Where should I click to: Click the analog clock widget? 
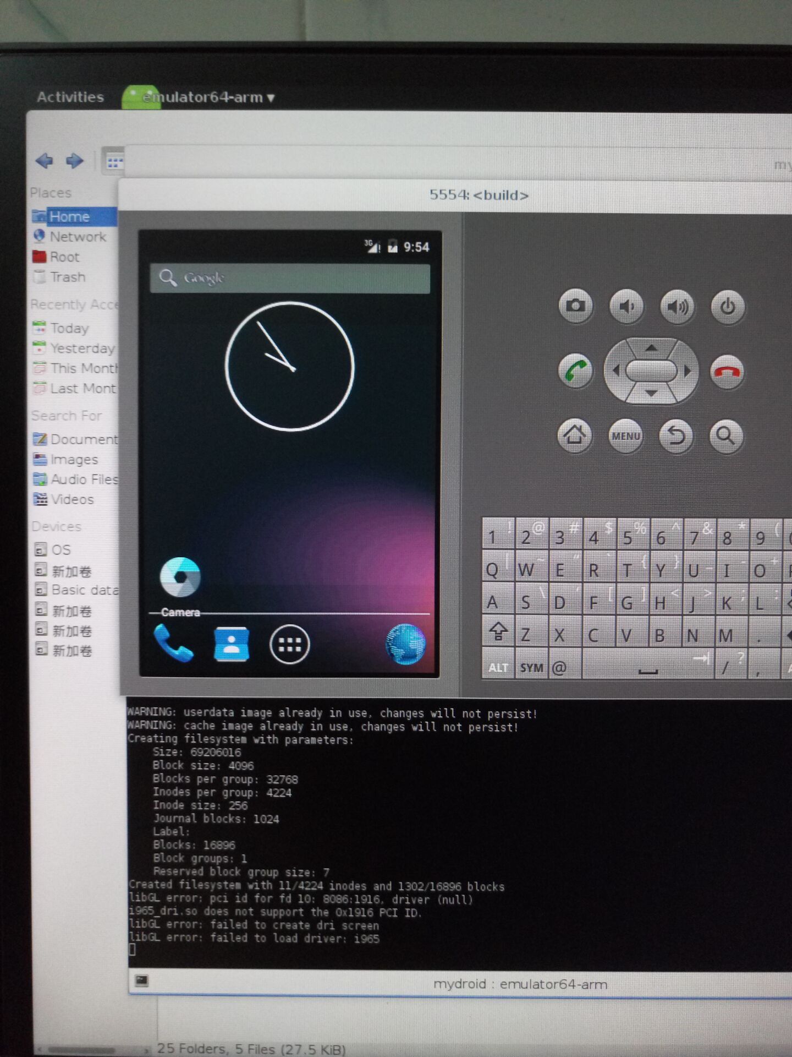pos(290,366)
